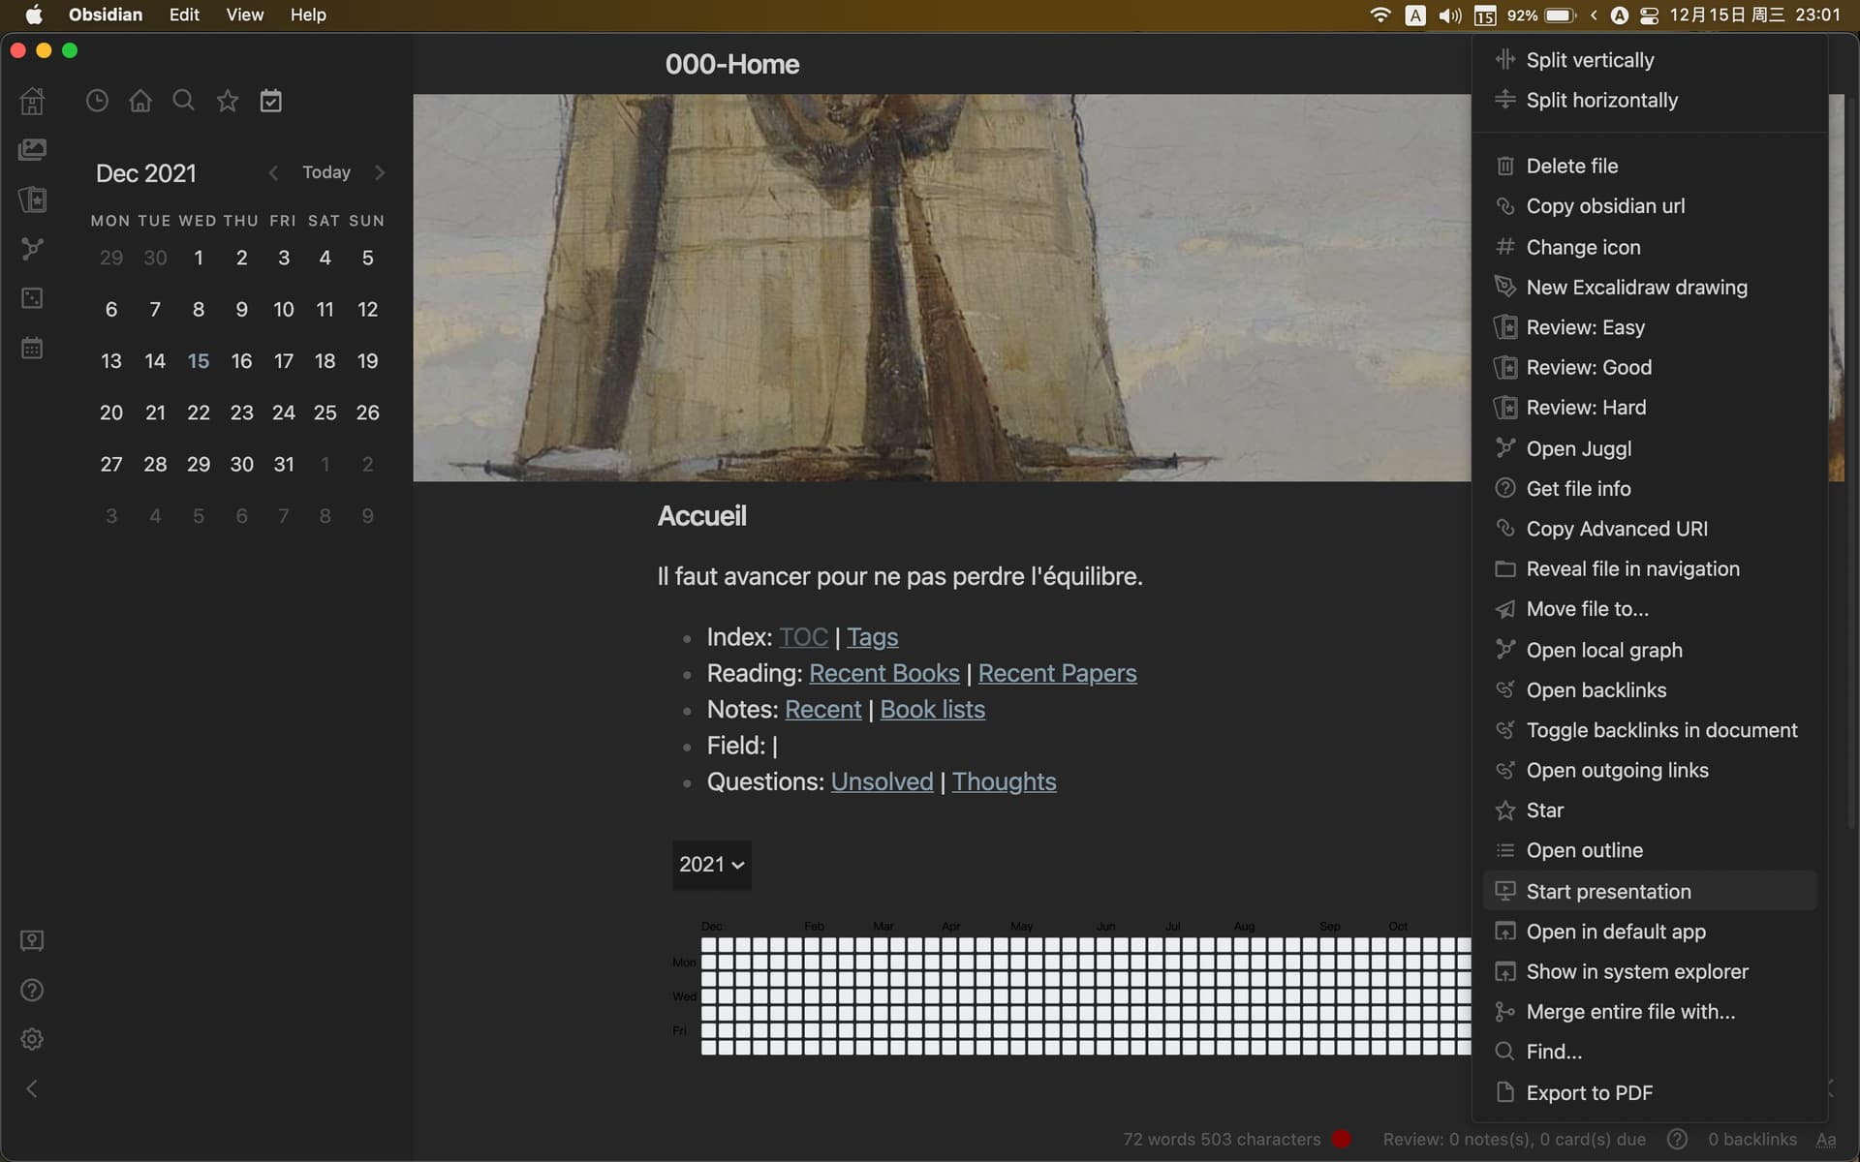Open the tasks calendar icon in the top row
Image resolution: width=1860 pixels, height=1162 pixels.
[270, 101]
